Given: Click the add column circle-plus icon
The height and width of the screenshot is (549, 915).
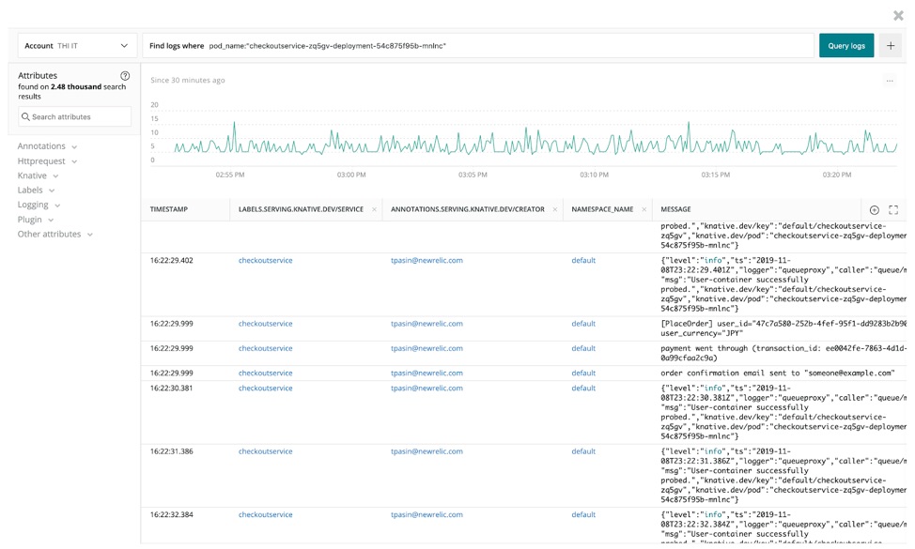Looking at the screenshot, I should [875, 210].
